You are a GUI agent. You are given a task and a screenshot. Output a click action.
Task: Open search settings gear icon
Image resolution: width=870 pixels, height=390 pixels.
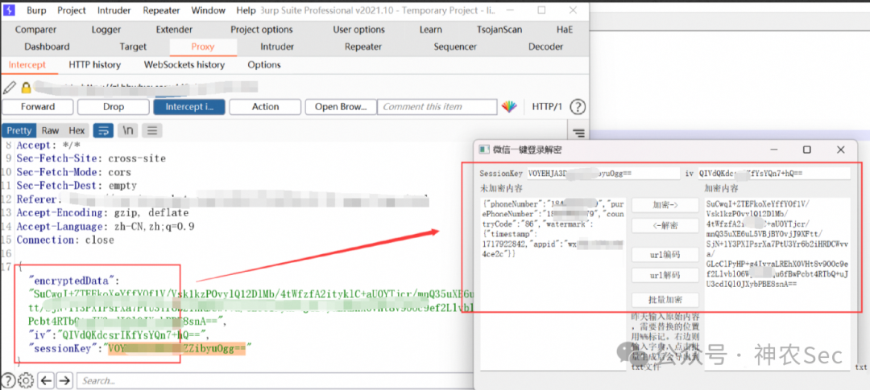point(26,380)
